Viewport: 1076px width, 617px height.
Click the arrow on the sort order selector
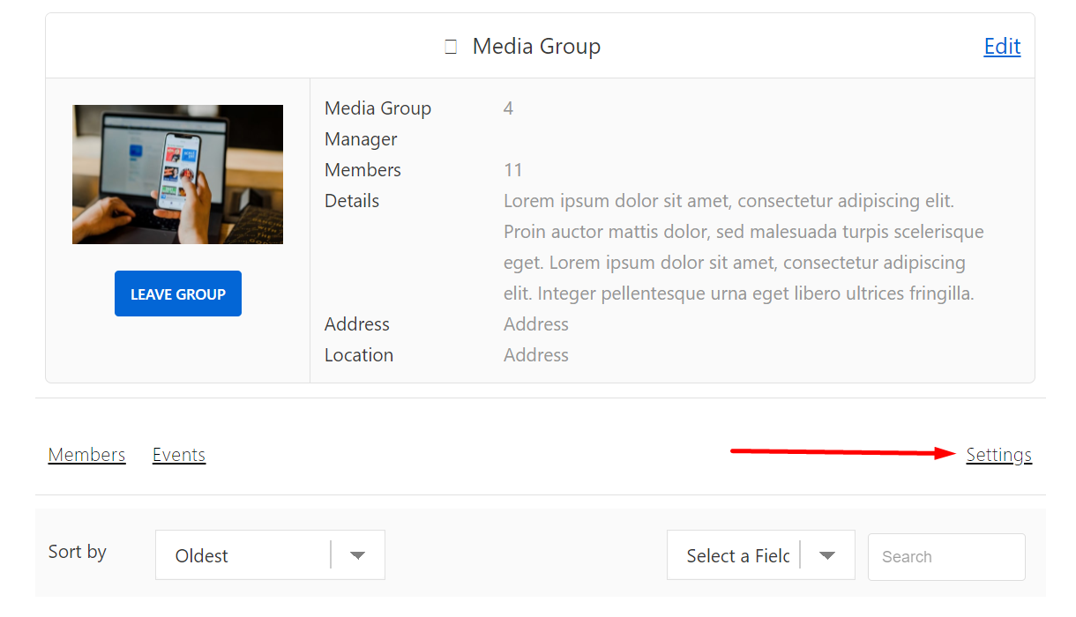[357, 555]
